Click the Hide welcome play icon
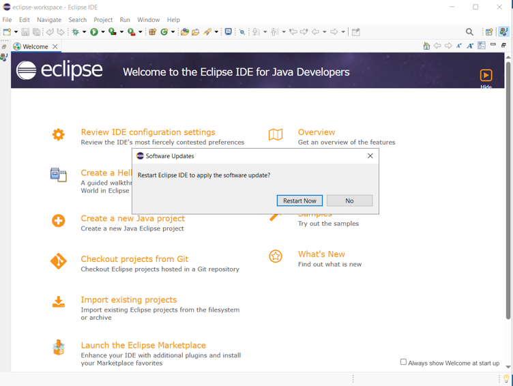The width and height of the screenshot is (513, 386). (486, 75)
